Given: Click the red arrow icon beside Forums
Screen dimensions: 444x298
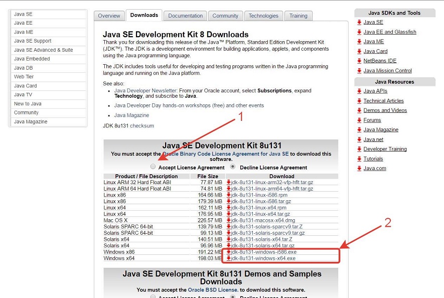Looking at the screenshot, I should [x=359, y=120].
